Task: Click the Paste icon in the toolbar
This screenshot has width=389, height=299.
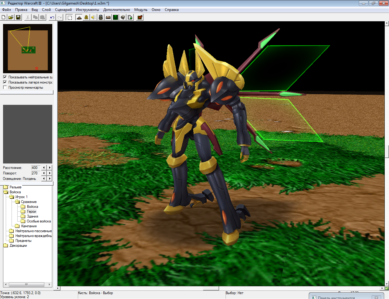Action: pyautogui.click(x=43, y=17)
